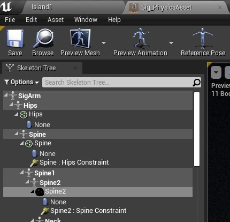The width and height of the screenshot is (230, 222).
Task: Open the viewport options dropdown arrow button
Action: click(x=216, y=72)
